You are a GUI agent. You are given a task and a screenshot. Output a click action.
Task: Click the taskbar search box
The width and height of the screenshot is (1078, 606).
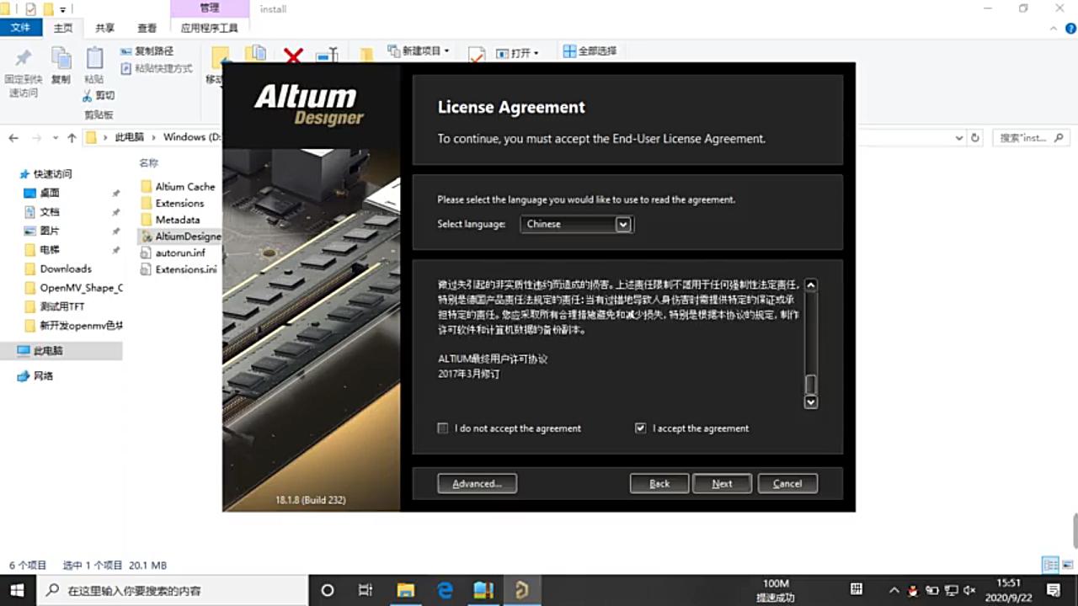(173, 591)
